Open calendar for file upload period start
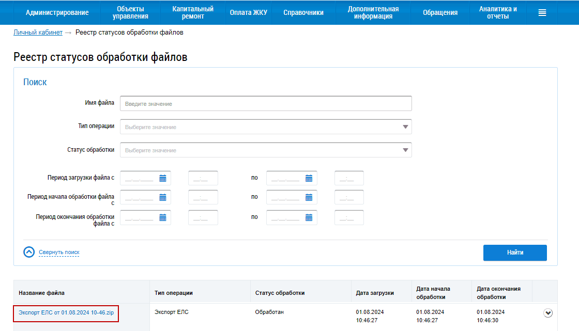The width and height of the screenshot is (579, 331). (163, 179)
